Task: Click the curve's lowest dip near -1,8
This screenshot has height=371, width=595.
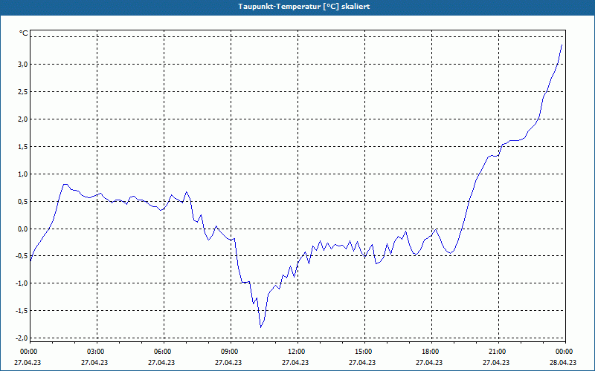Action: click(x=261, y=327)
